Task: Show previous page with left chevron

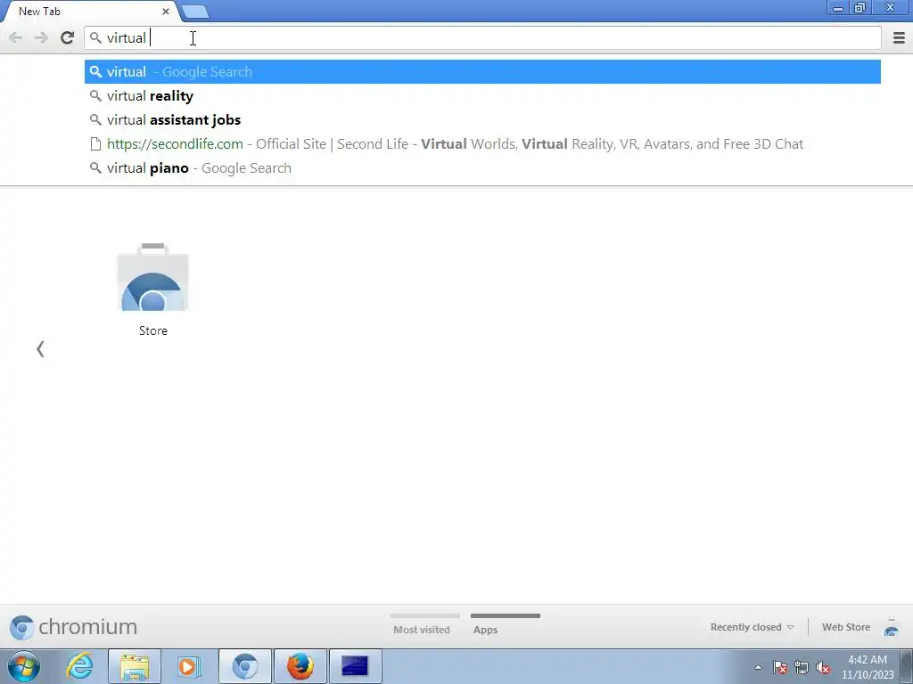Action: tap(40, 349)
